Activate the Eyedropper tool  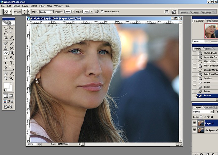click(11, 73)
